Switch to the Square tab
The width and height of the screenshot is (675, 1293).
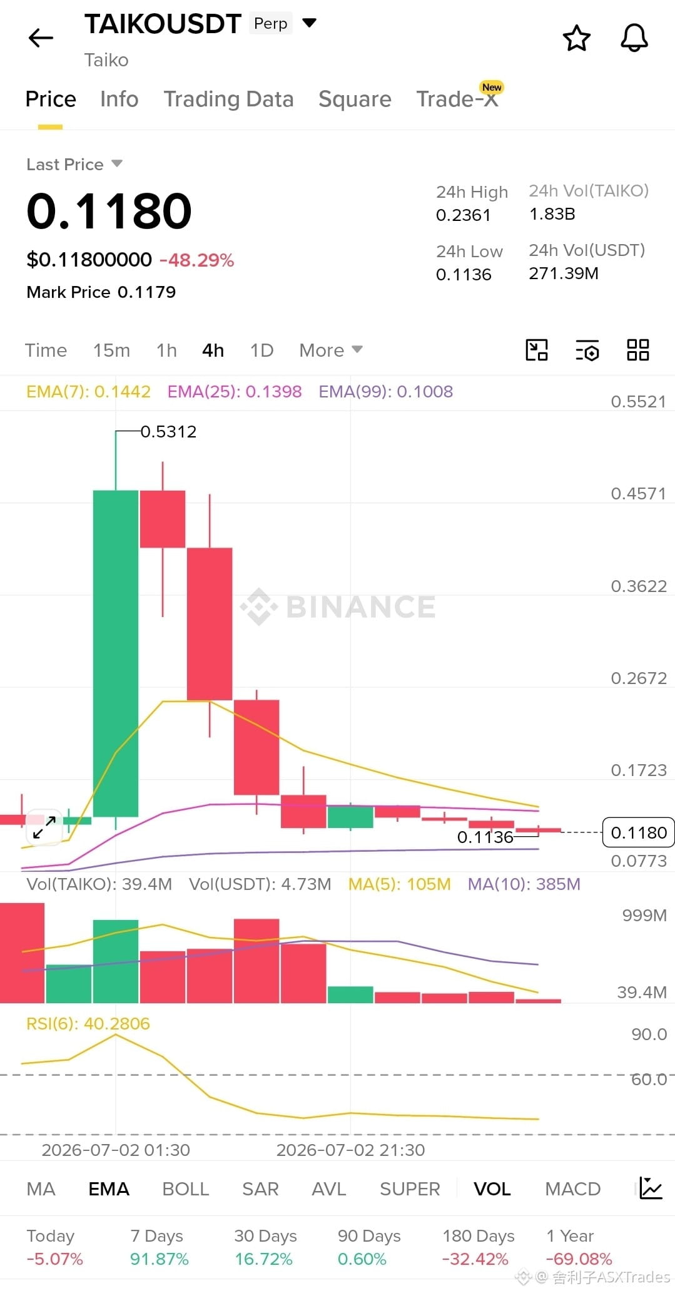[x=355, y=99]
